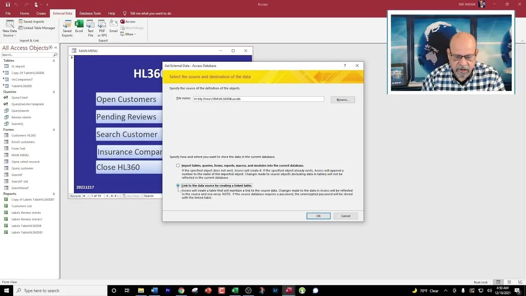Expand the More export options dropdown
This screenshot has height=296, width=526.
[128, 34]
